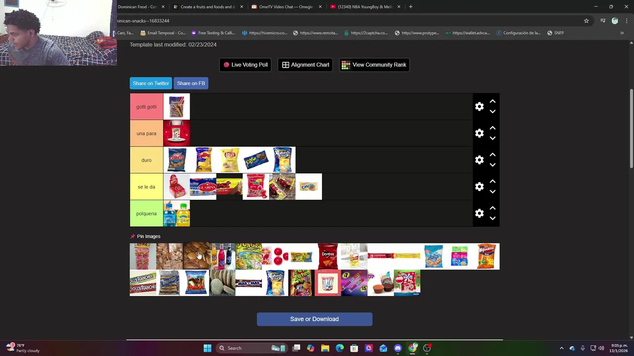Image resolution: width=634 pixels, height=356 pixels.
Task: Select the Leche cookies bag in pool
Action: click(x=433, y=256)
